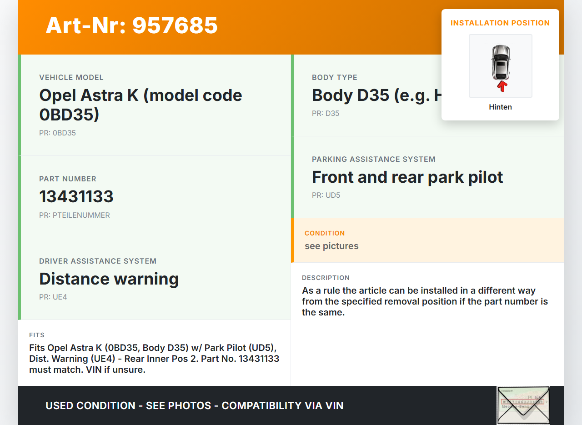The image size is (582, 425).
Task: Click the description paragraph about removal position
Action: click(x=425, y=301)
